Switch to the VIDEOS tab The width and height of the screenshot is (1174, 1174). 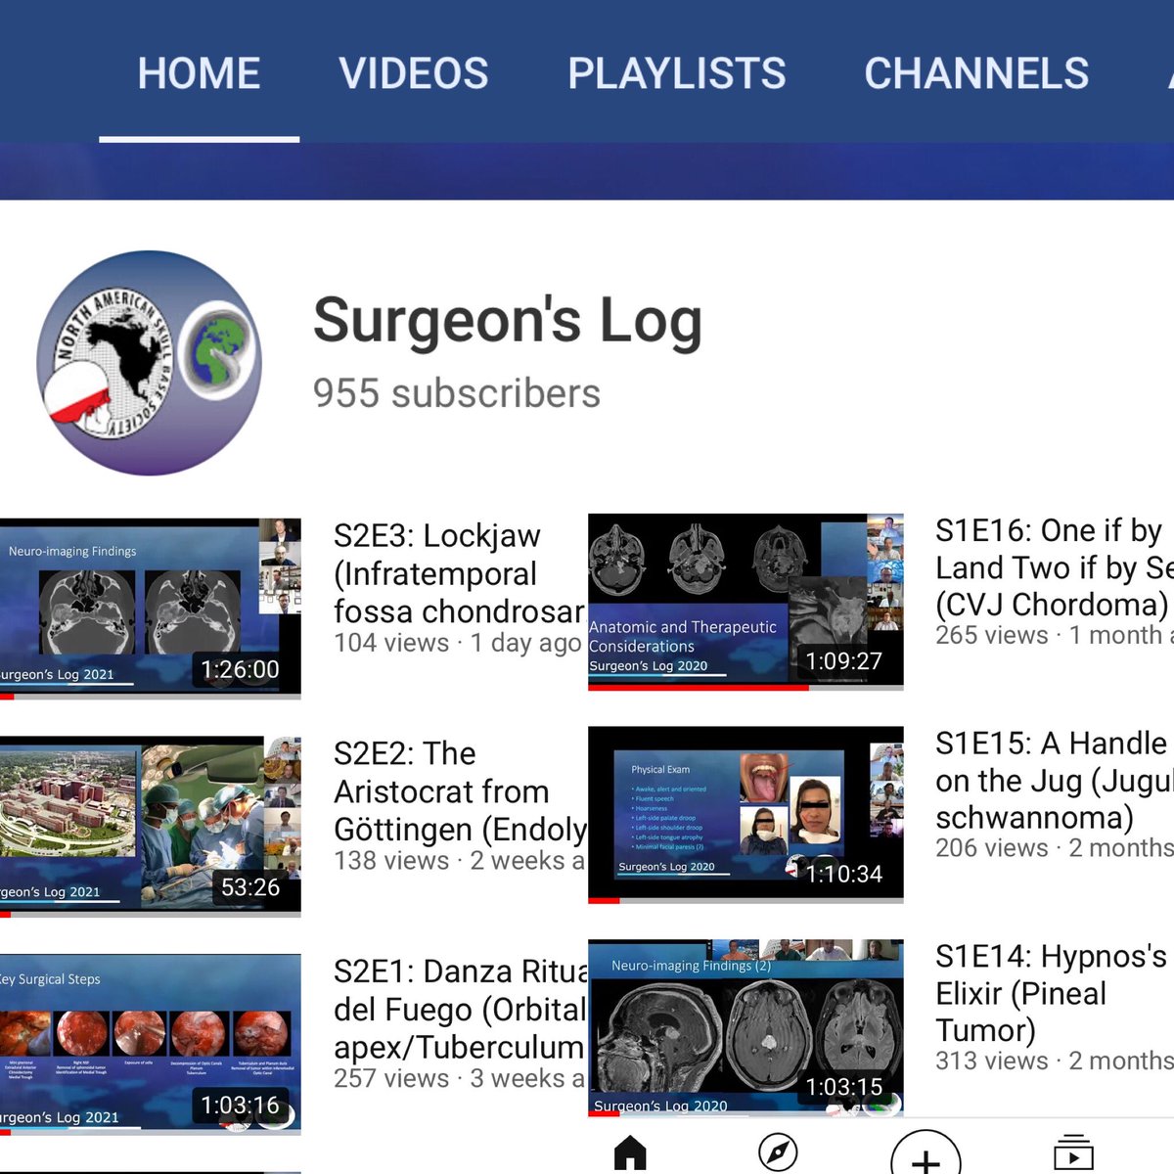coord(414,73)
